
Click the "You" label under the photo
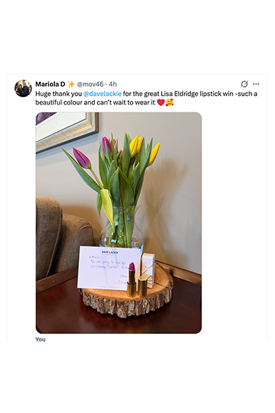41,339
